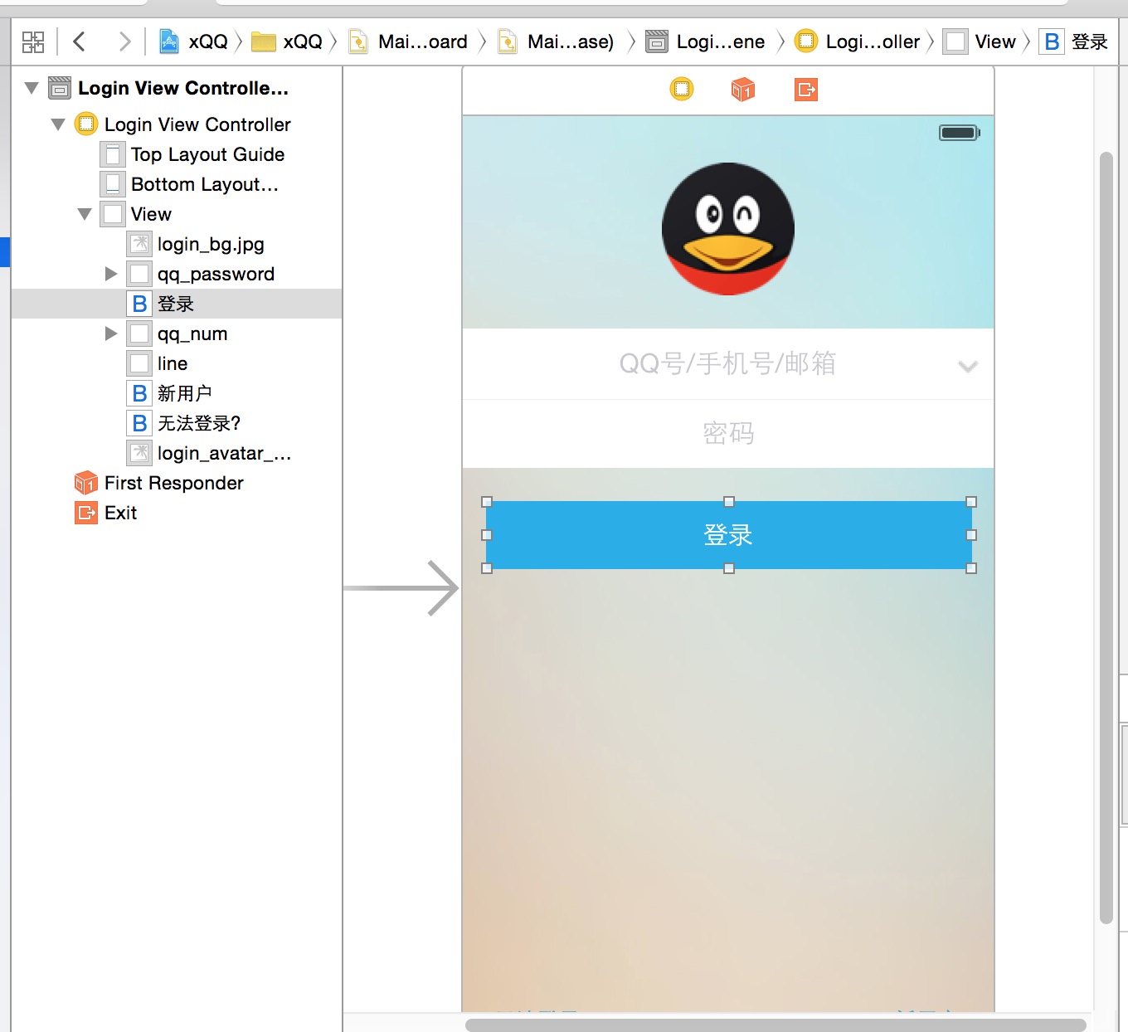Click the QQ penguin avatar image
The width and height of the screenshot is (1128, 1032).
point(728,229)
